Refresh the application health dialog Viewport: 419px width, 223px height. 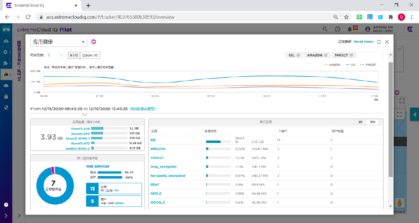pyautogui.click(x=379, y=42)
